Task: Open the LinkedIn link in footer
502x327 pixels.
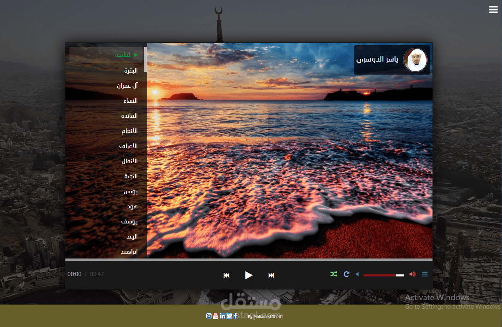Action: click(222, 316)
